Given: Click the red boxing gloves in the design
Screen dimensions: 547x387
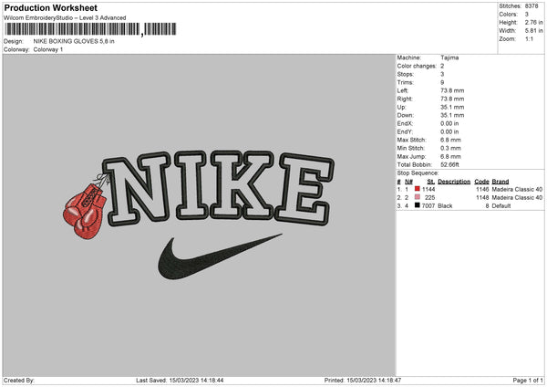Looking at the screenshot, I should tap(85, 211).
